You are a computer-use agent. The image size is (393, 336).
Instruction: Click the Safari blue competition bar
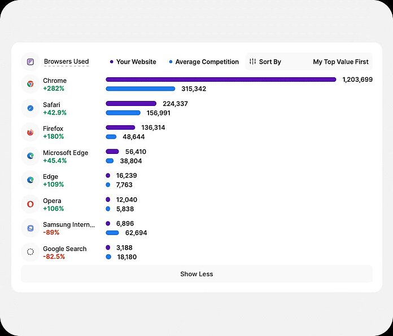pos(123,113)
